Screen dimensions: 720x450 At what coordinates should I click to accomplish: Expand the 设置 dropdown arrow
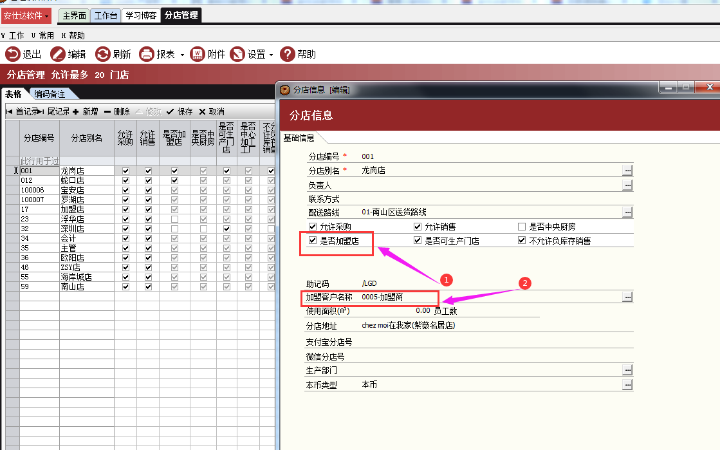[271, 55]
